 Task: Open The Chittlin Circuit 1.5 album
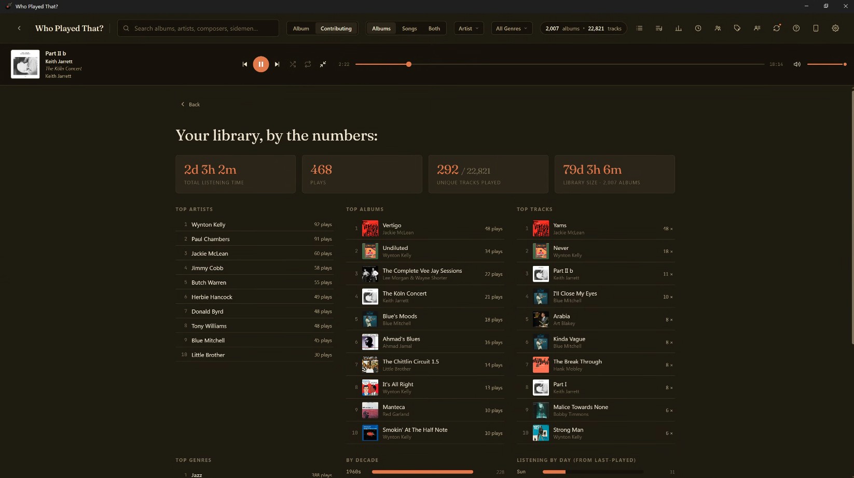425,365
